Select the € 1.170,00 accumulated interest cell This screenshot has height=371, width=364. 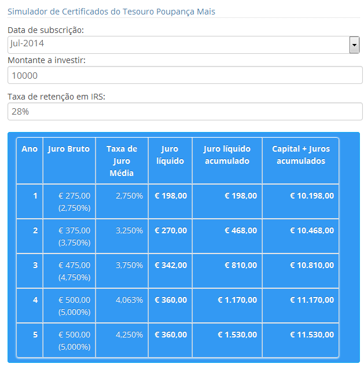pyautogui.click(x=237, y=300)
